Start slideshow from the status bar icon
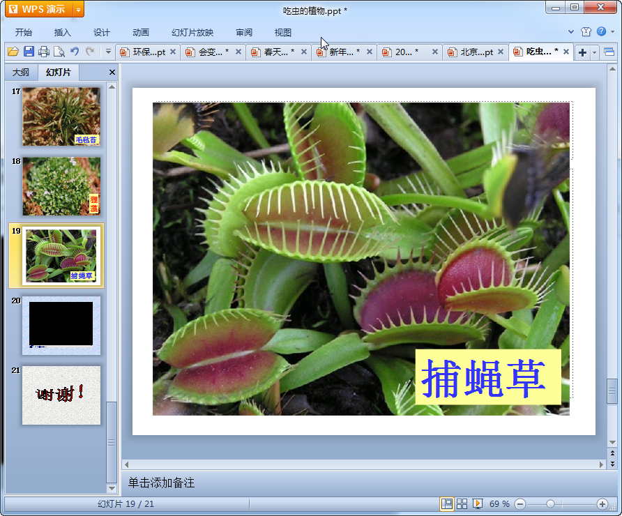 point(478,503)
